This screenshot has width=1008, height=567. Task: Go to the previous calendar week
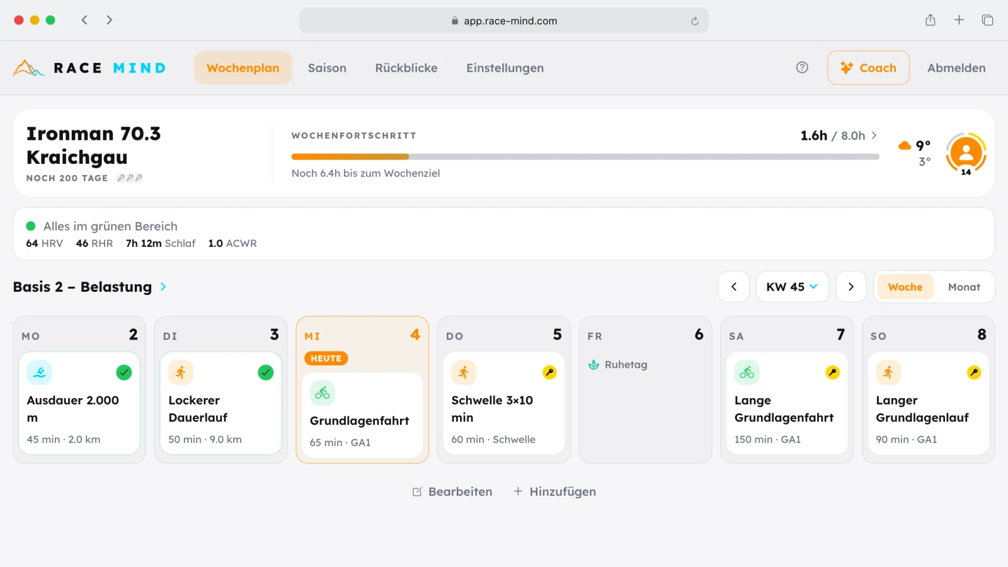[734, 287]
